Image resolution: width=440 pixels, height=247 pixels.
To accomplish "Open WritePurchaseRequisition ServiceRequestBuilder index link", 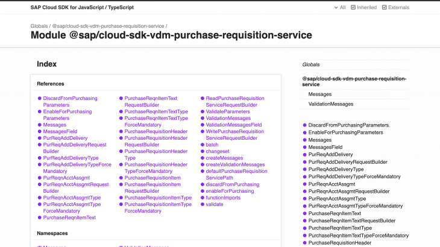I will 234,135.
